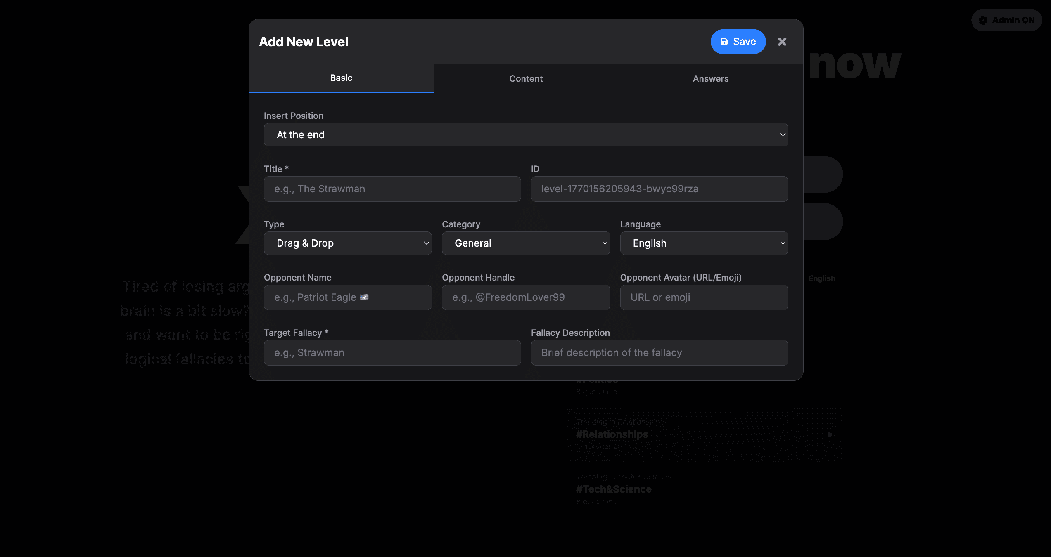Focus the Opponent Handle field
The image size is (1051, 557).
click(526, 297)
